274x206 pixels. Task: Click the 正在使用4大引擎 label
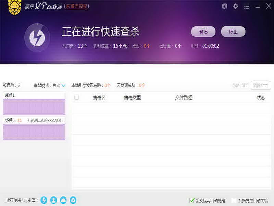22,200
